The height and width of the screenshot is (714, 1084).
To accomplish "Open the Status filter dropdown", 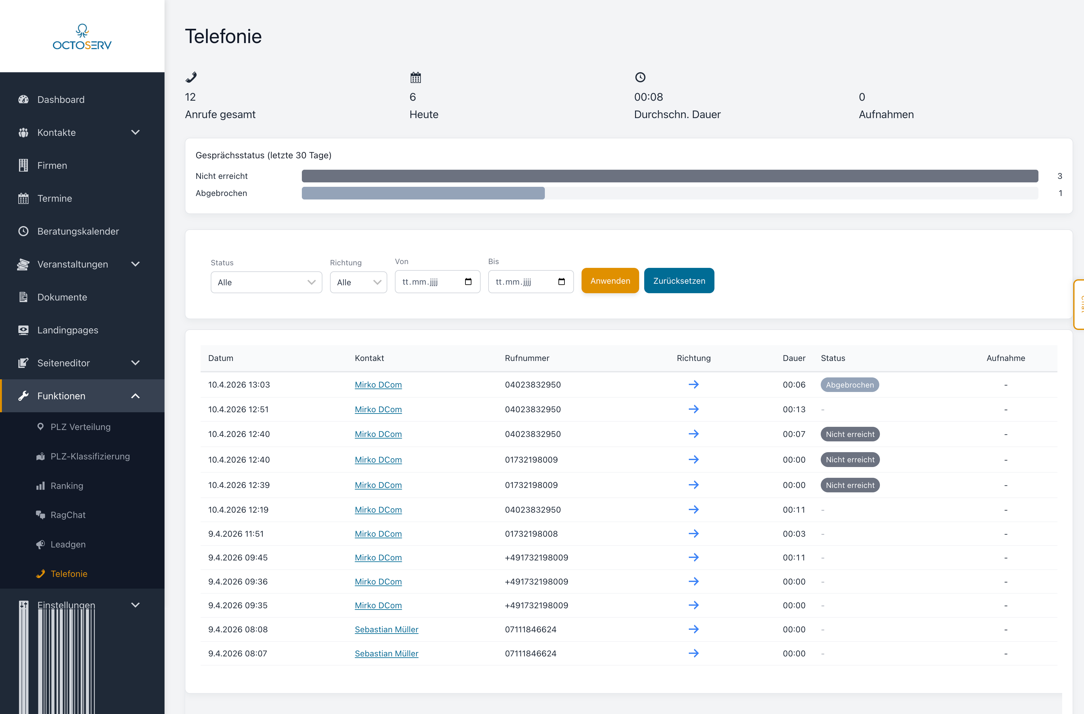I will [x=266, y=282].
